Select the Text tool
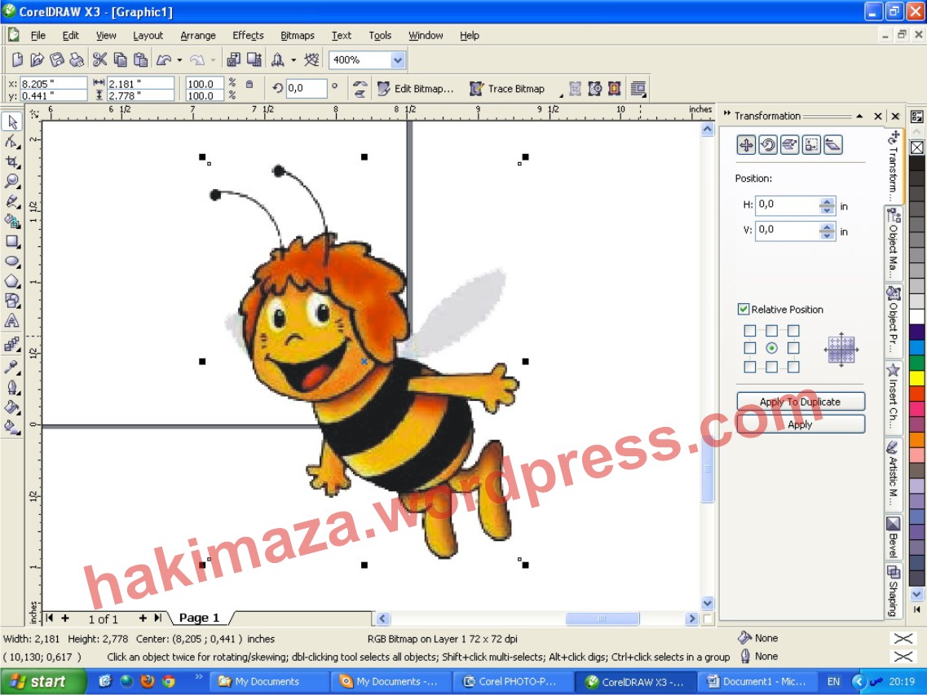 tap(12, 321)
